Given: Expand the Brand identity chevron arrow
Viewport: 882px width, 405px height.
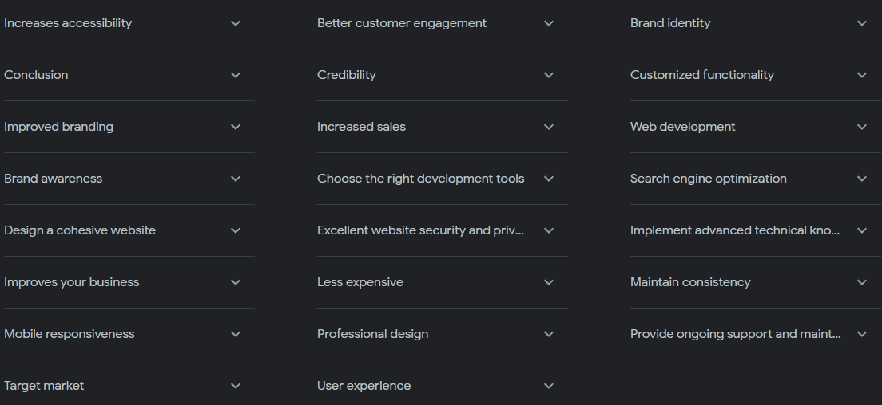Looking at the screenshot, I should (862, 23).
